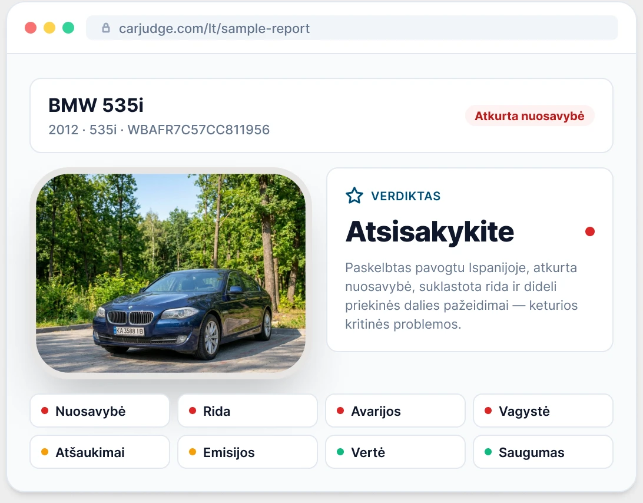Open the BMW car photo thumbnail
Viewport: 643px width, 503px height.
click(171, 273)
